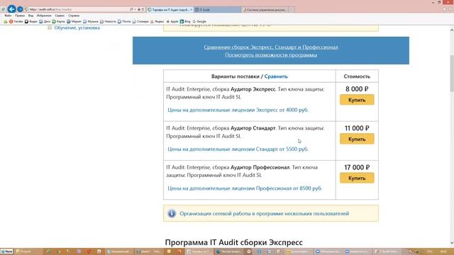Click the add-to-favorites star icon
Image resolution: width=454 pixels, height=255 pixels.
[x=5, y=21]
